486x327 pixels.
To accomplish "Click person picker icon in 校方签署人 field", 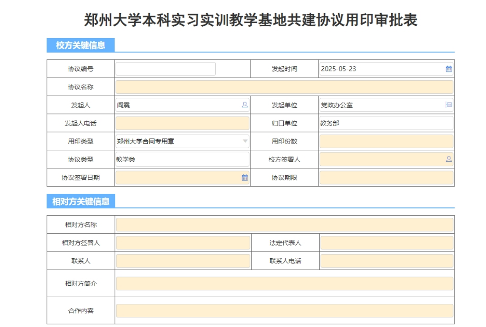I will pyautogui.click(x=448, y=159).
